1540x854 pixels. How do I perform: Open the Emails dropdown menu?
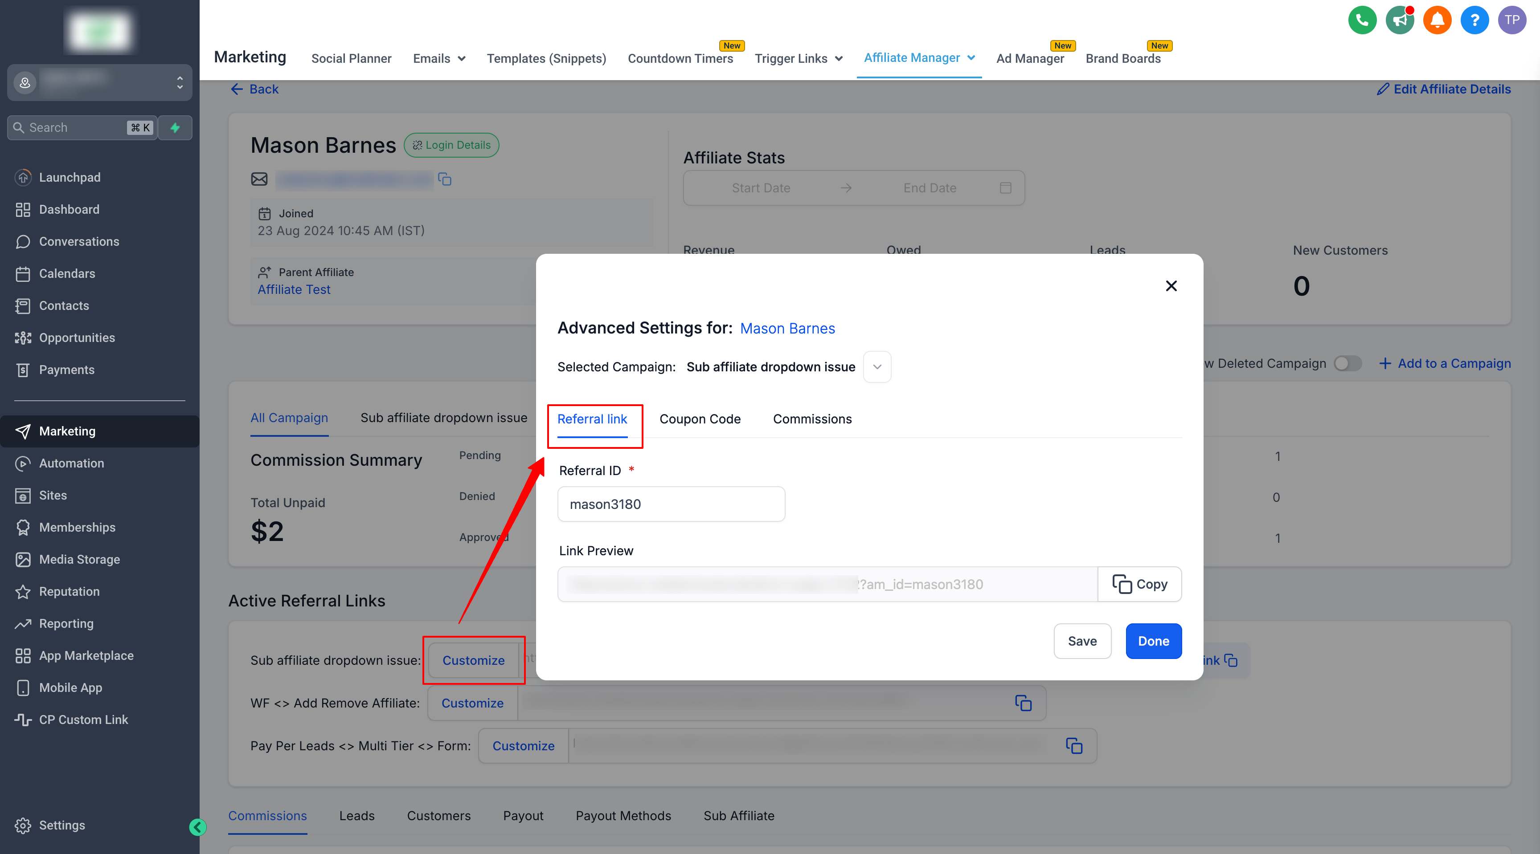[439, 58]
